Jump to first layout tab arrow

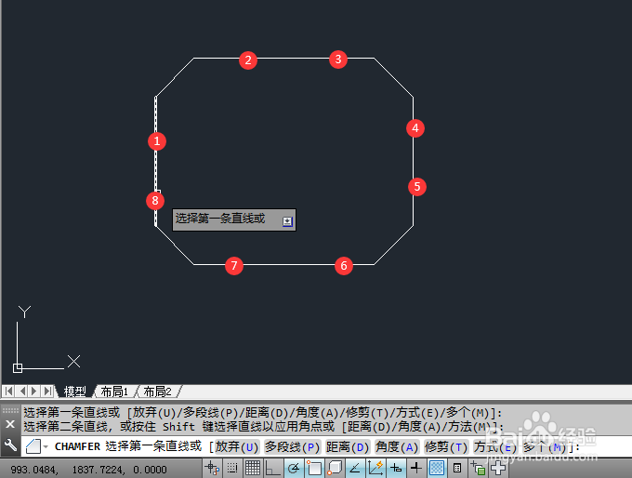pyautogui.click(x=8, y=391)
